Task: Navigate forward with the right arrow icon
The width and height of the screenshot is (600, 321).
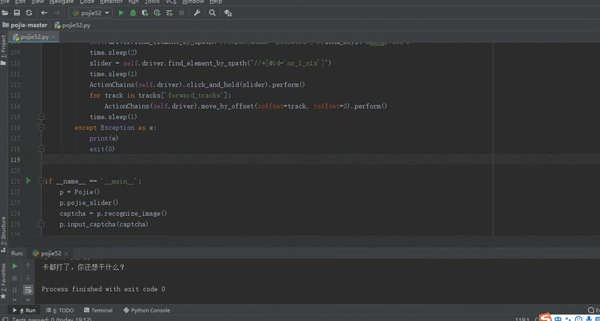Action: pos(56,13)
